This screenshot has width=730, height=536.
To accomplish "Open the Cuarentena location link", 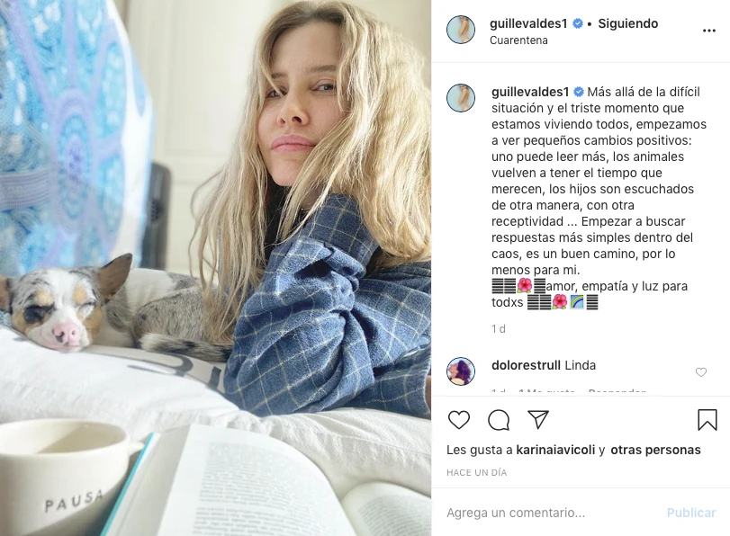I will (x=518, y=40).
